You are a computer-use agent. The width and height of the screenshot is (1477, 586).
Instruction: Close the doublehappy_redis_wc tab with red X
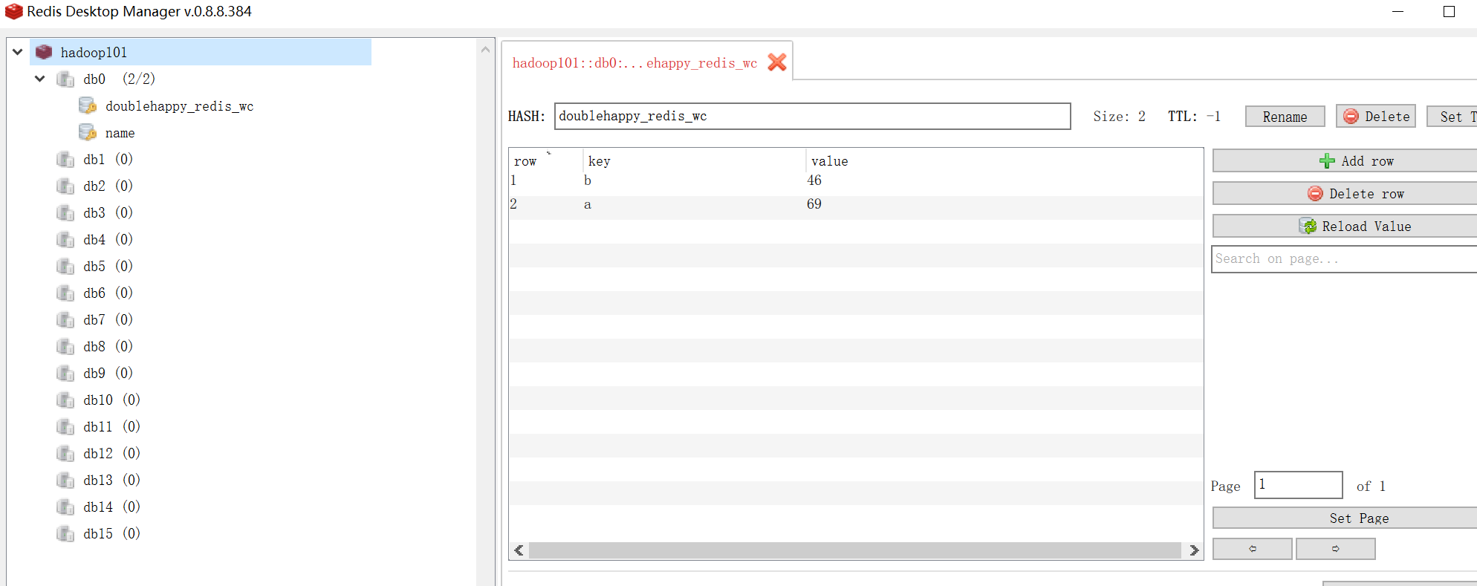[777, 62]
